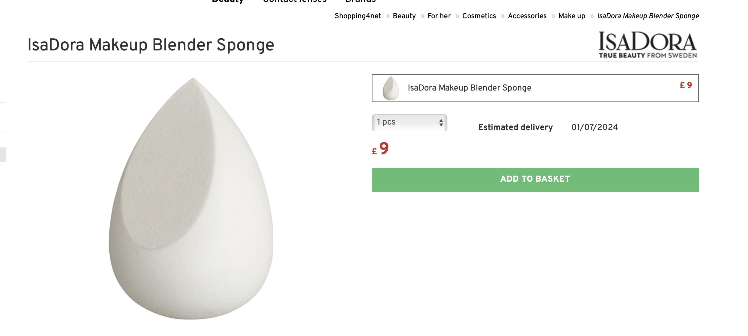The width and height of the screenshot is (748, 336).
Task: Select the IsaDora Makeup Blender Sponge variant name
Action: click(469, 88)
